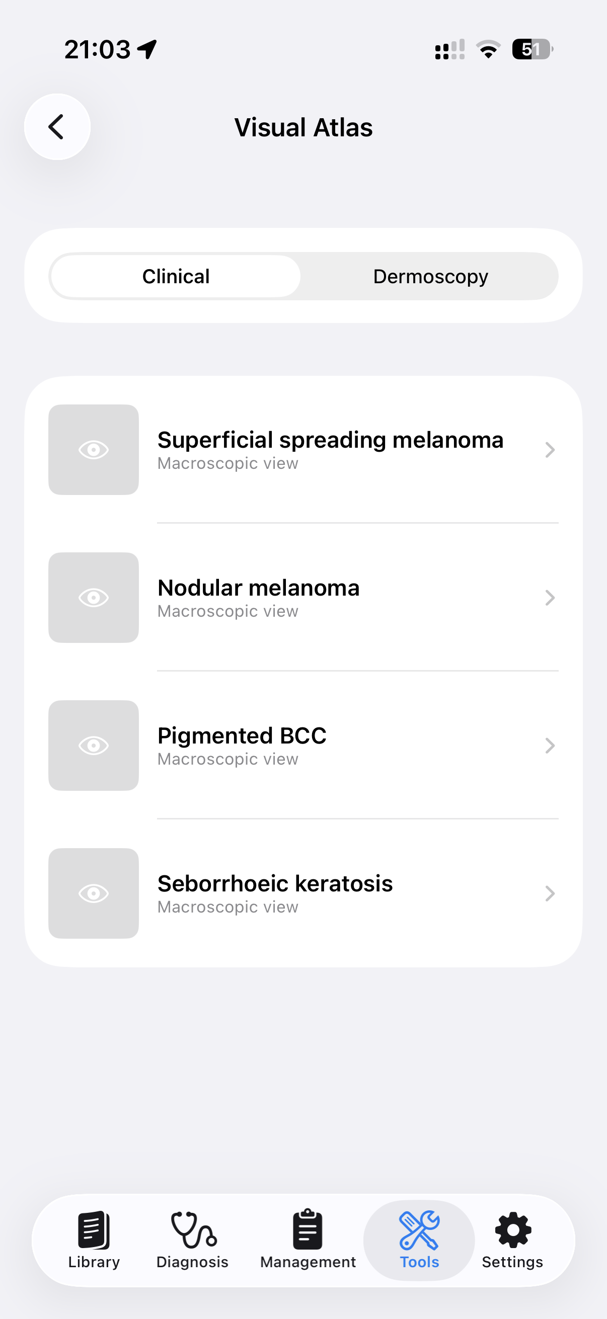Open the Pigmented BCC title
The image size is (607, 1319).
[242, 736]
